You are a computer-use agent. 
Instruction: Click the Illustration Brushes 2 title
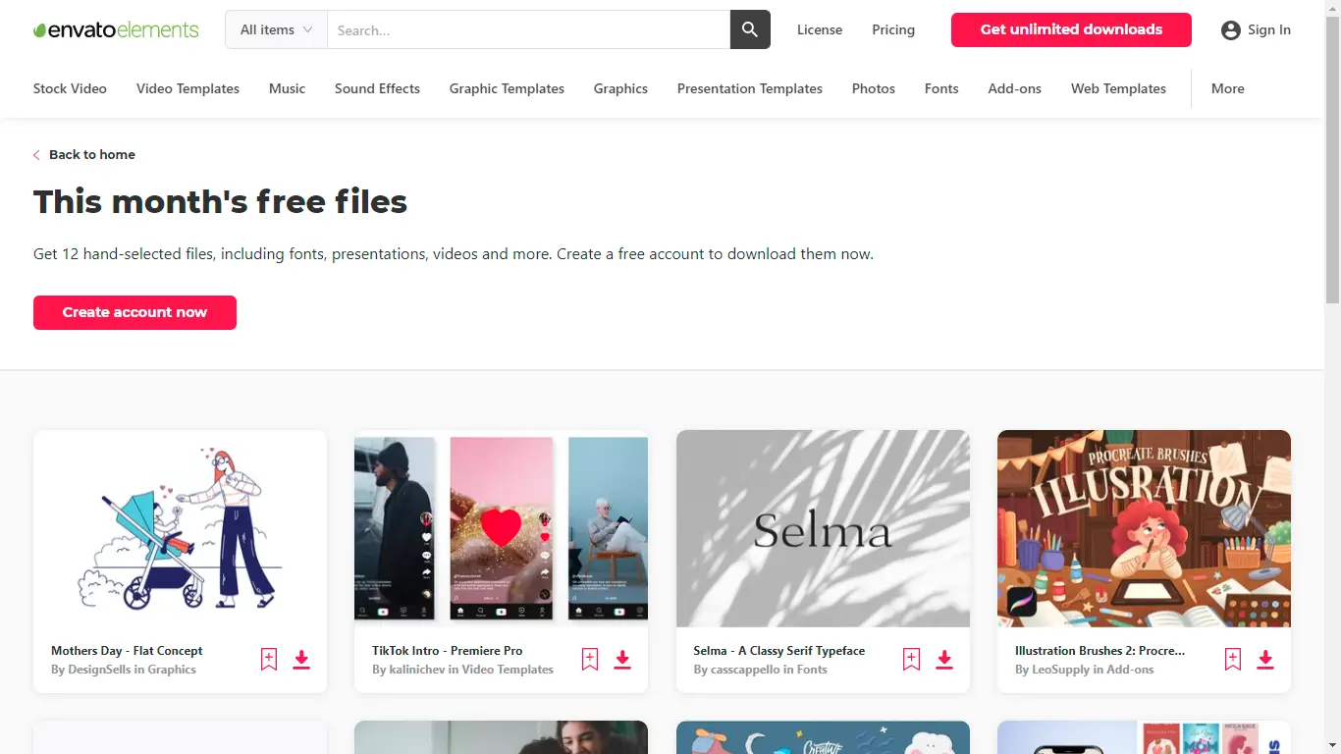coord(1100,650)
